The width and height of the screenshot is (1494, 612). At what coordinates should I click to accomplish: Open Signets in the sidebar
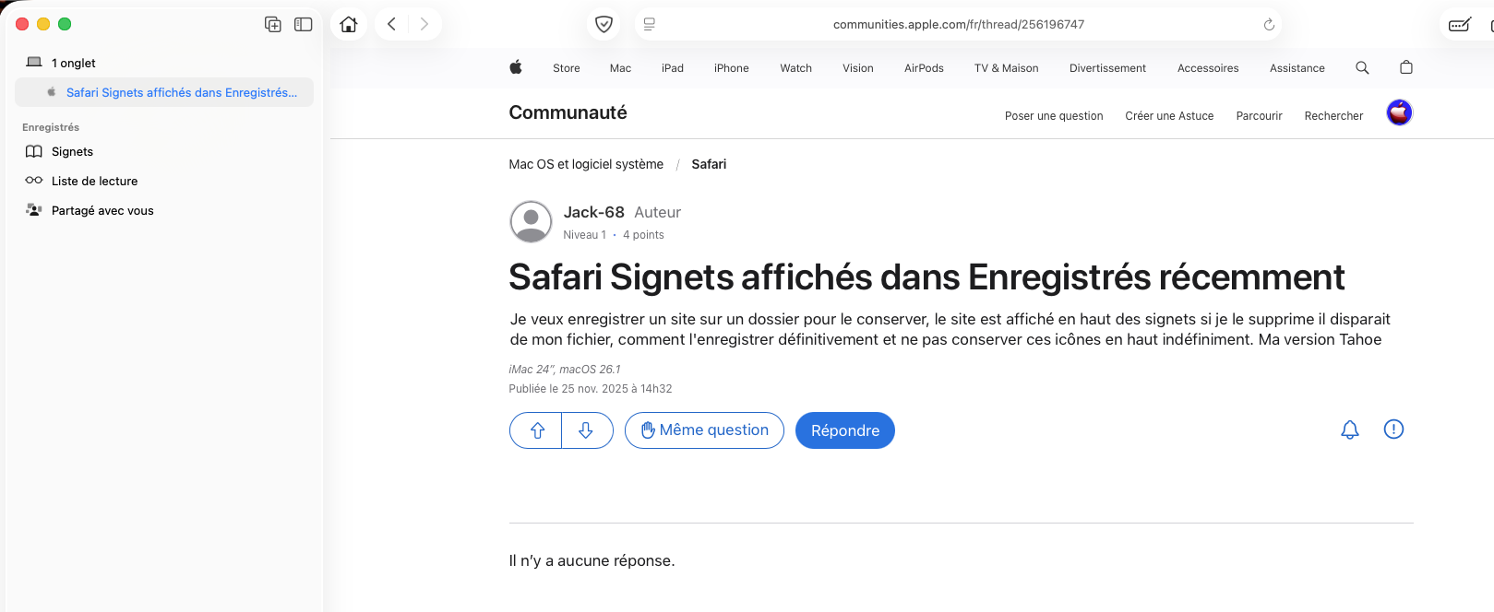(72, 152)
